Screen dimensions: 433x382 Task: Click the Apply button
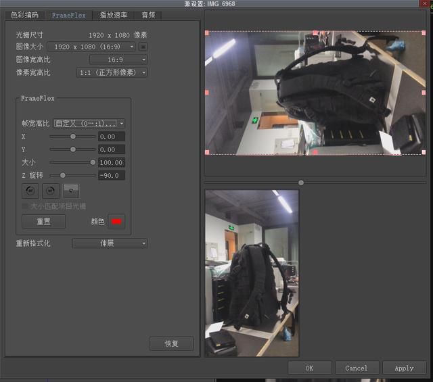404,368
